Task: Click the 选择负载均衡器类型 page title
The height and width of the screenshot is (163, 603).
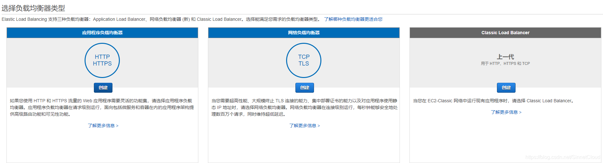Action: pyautogui.click(x=33, y=8)
